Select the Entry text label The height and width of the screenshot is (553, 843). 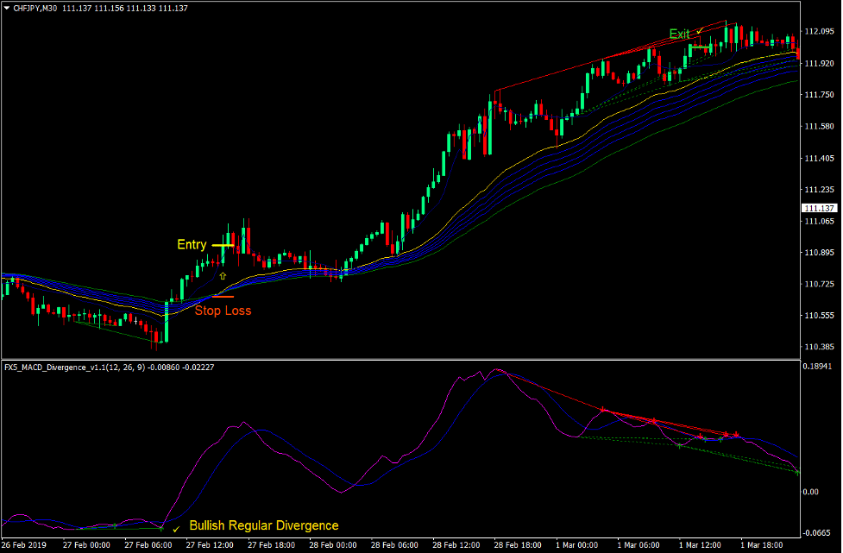(x=192, y=245)
